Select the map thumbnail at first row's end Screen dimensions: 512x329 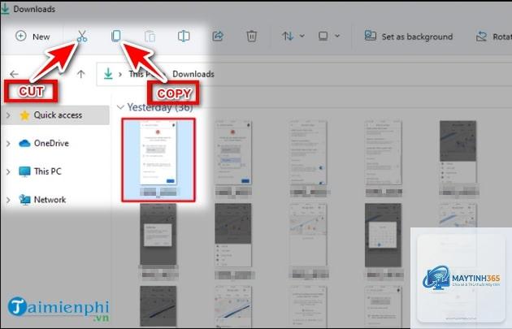tap(458, 158)
